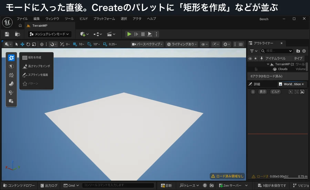Viewport: 310px width, 190px height.
Task: Open the browse content folder icon
Action: [x=18, y=34]
